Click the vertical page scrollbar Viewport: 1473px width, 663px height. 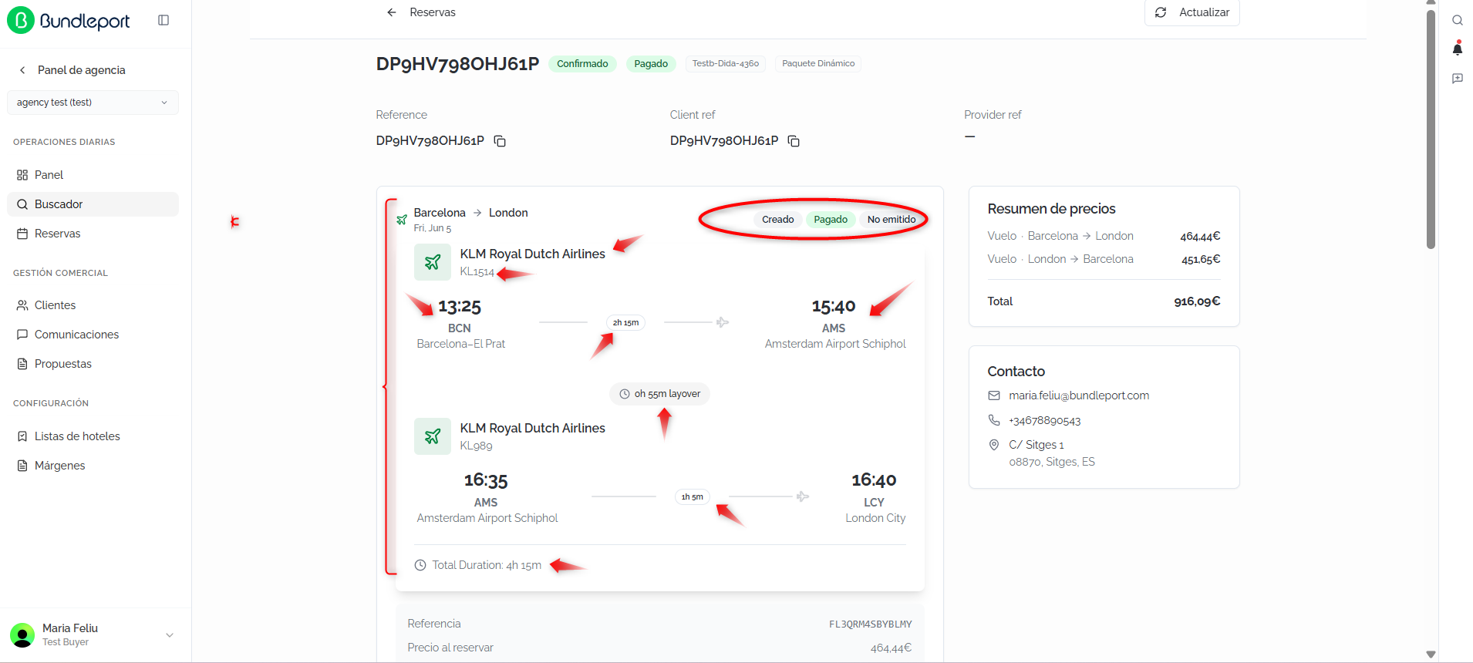point(1431,130)
